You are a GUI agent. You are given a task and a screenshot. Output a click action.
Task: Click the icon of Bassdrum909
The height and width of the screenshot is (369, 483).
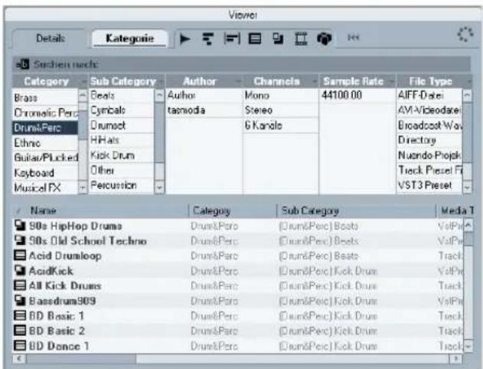20,300
